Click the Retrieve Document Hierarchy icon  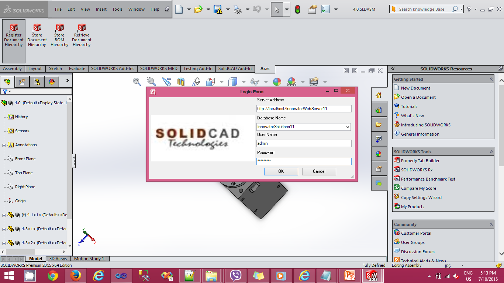tap(82, 28)
